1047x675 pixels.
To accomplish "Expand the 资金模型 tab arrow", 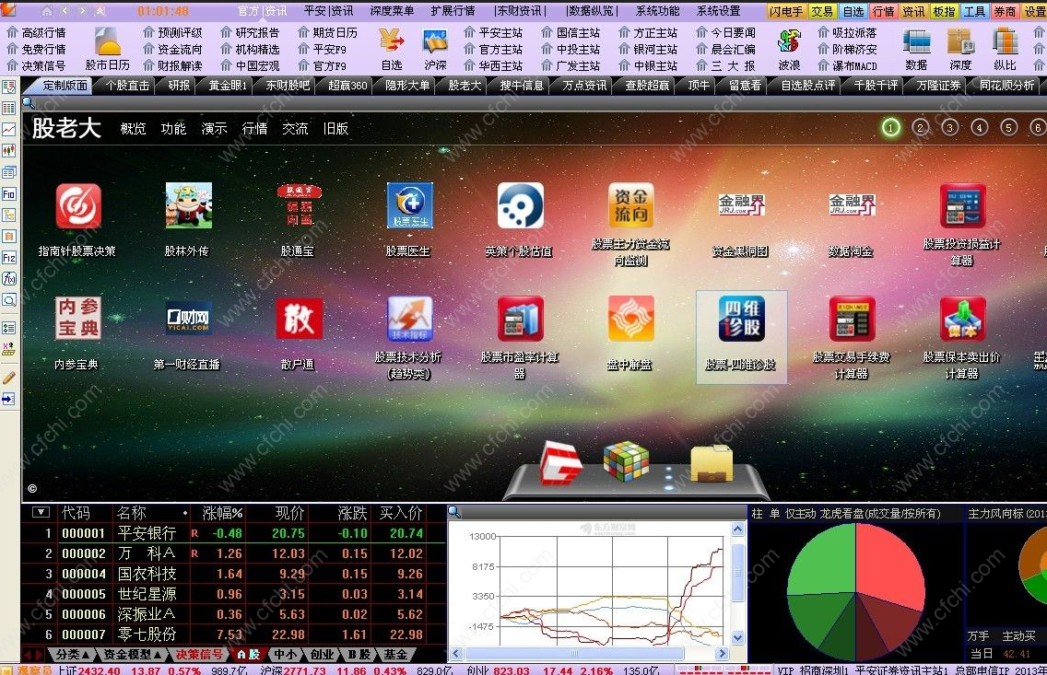I will pos(158,655).
